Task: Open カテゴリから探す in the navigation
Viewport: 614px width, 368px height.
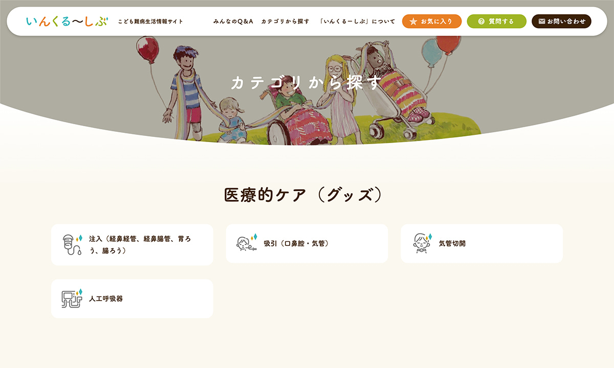Action: [x=286, y=21]
